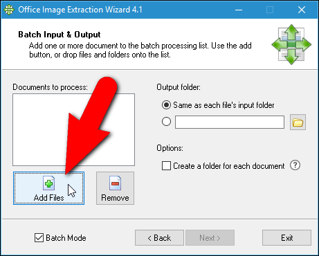The width and height of the screenshot is (319, 256).
Task: Click the help question mark icon
Action: point(295,165)
